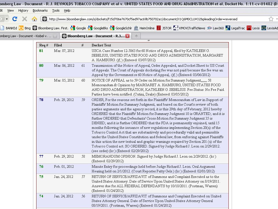Click docket entry number 61

click(x=83, y=65)
